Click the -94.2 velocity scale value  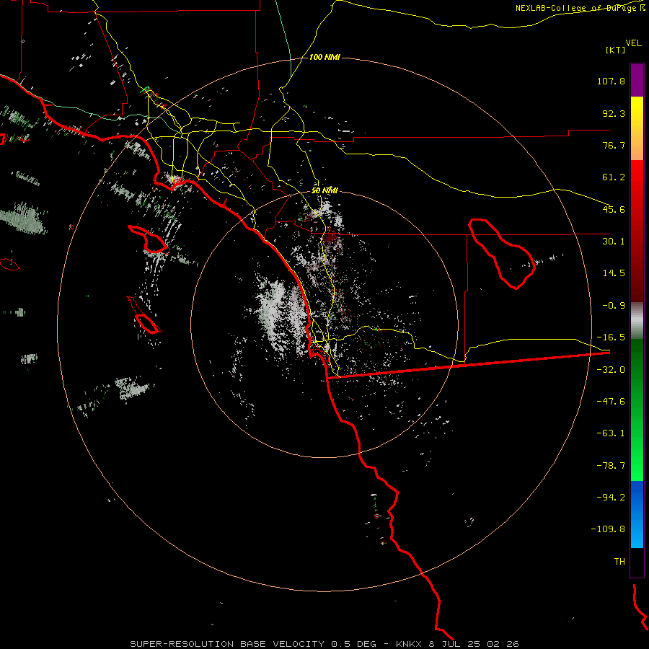coord(611,498)
